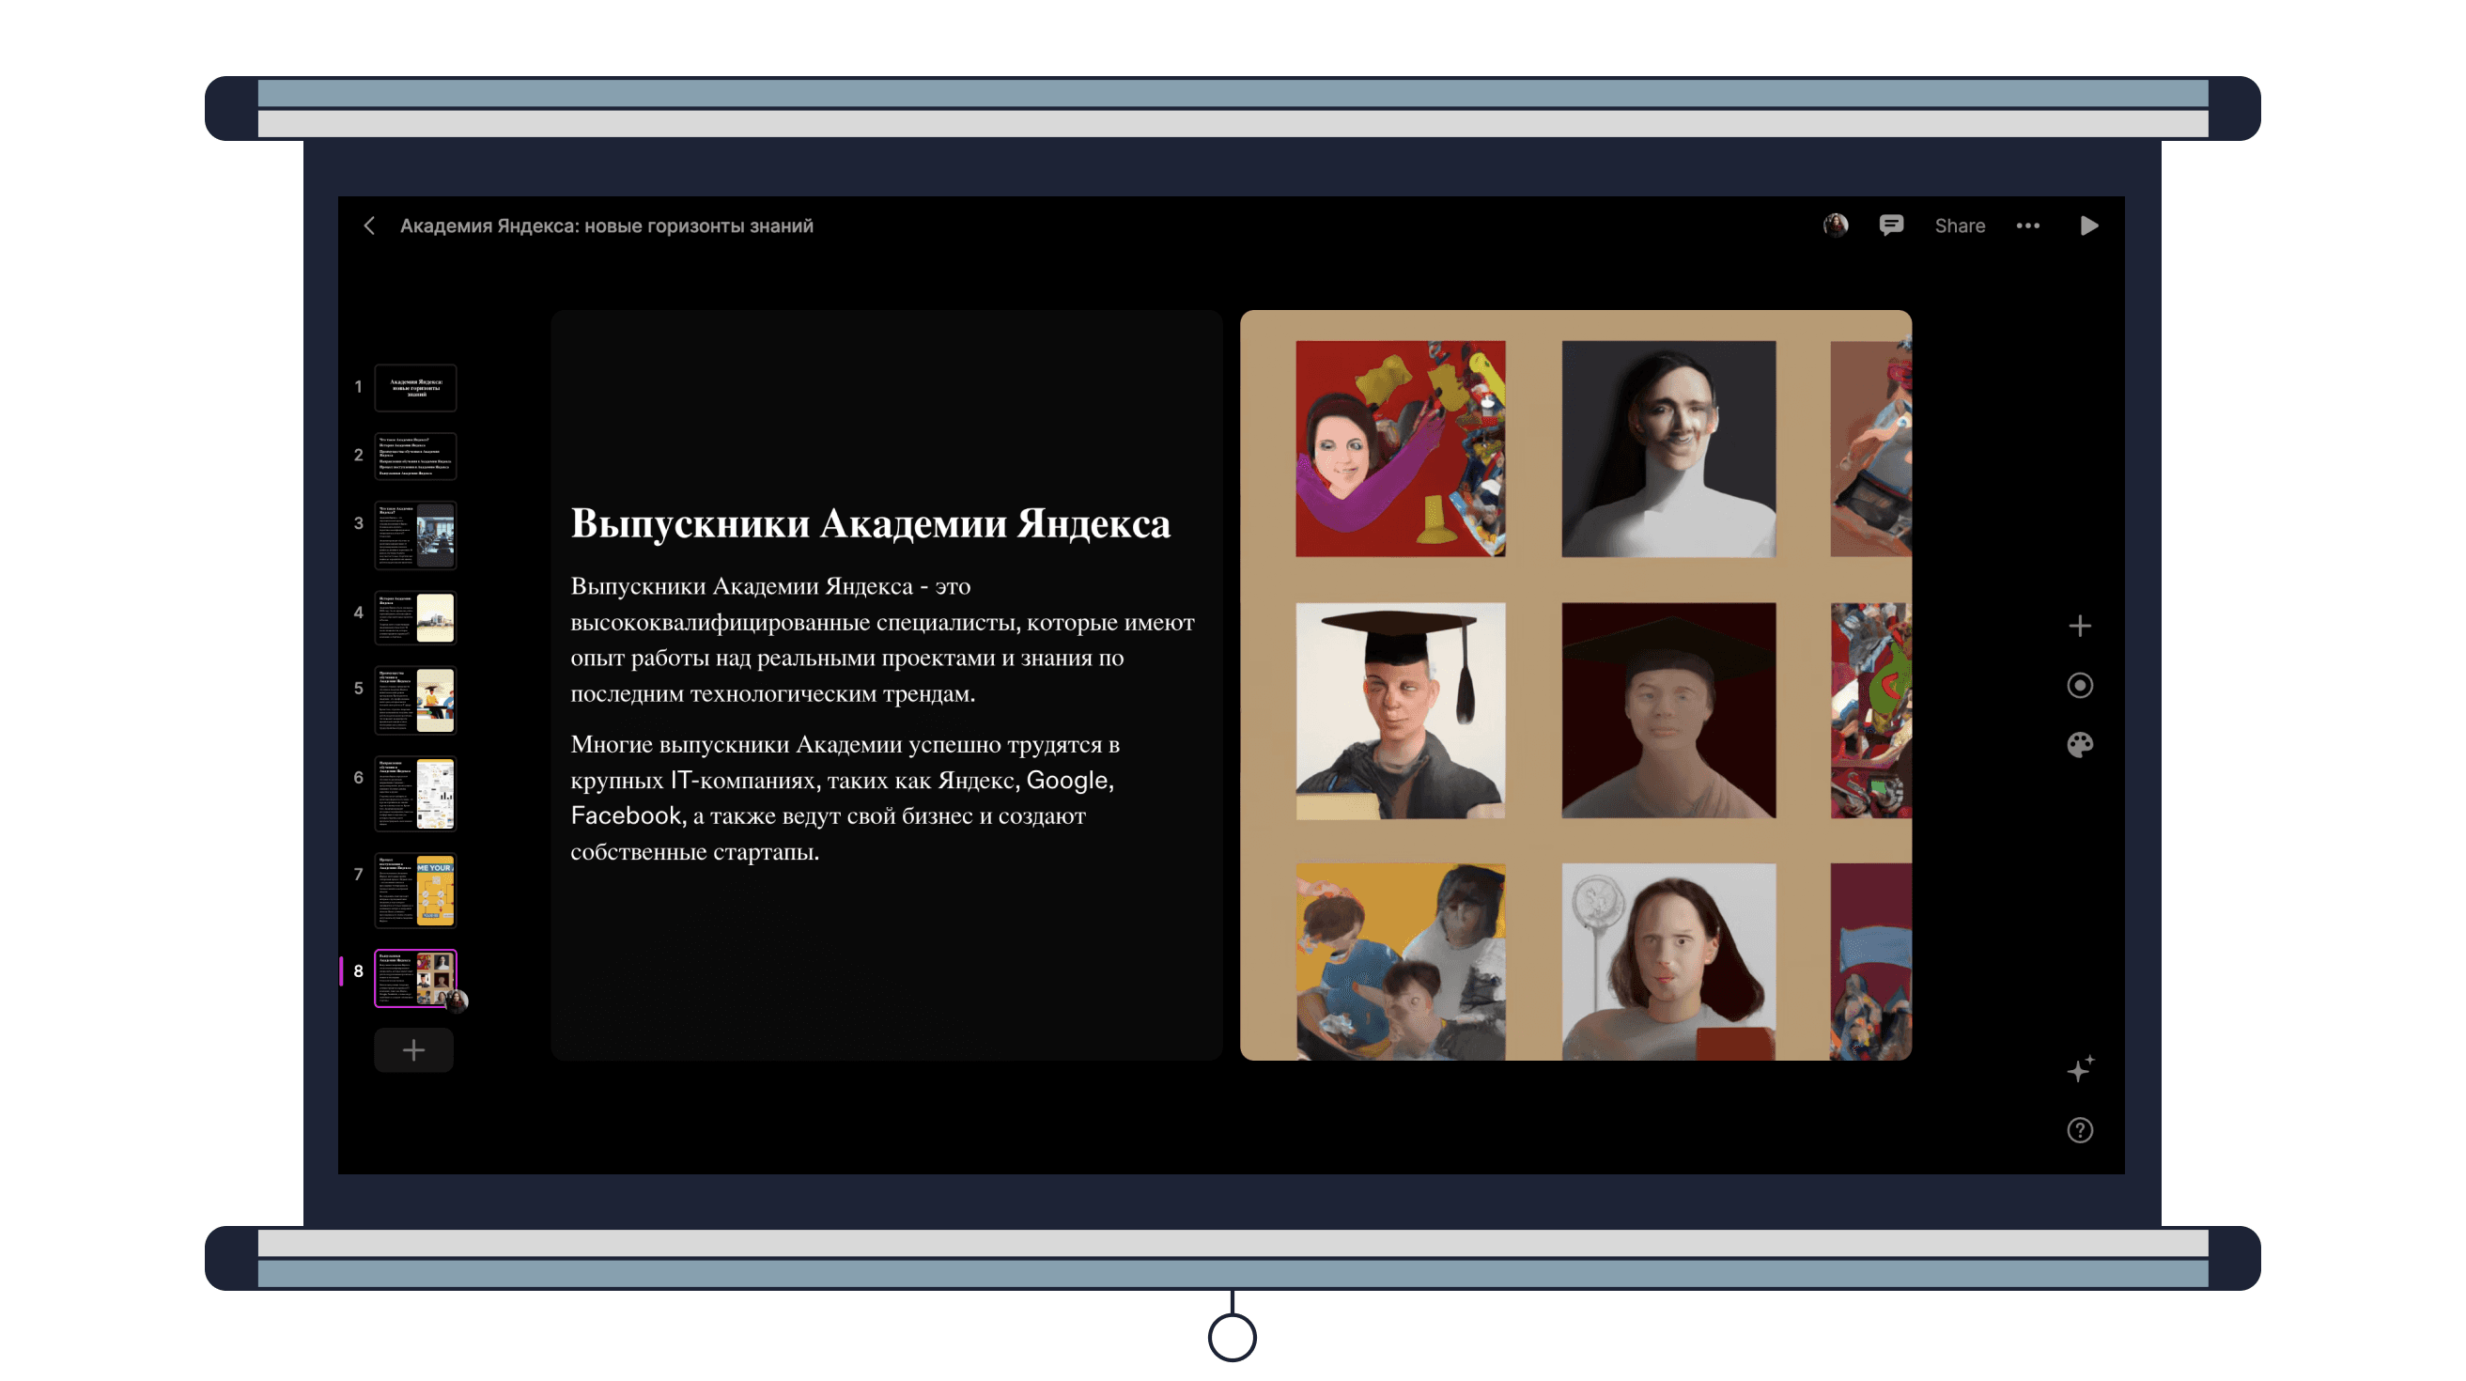Click the portrait collage image on the slide
The height and width of the screenshot is (1381, 2466).
(x=1575, y=685)
